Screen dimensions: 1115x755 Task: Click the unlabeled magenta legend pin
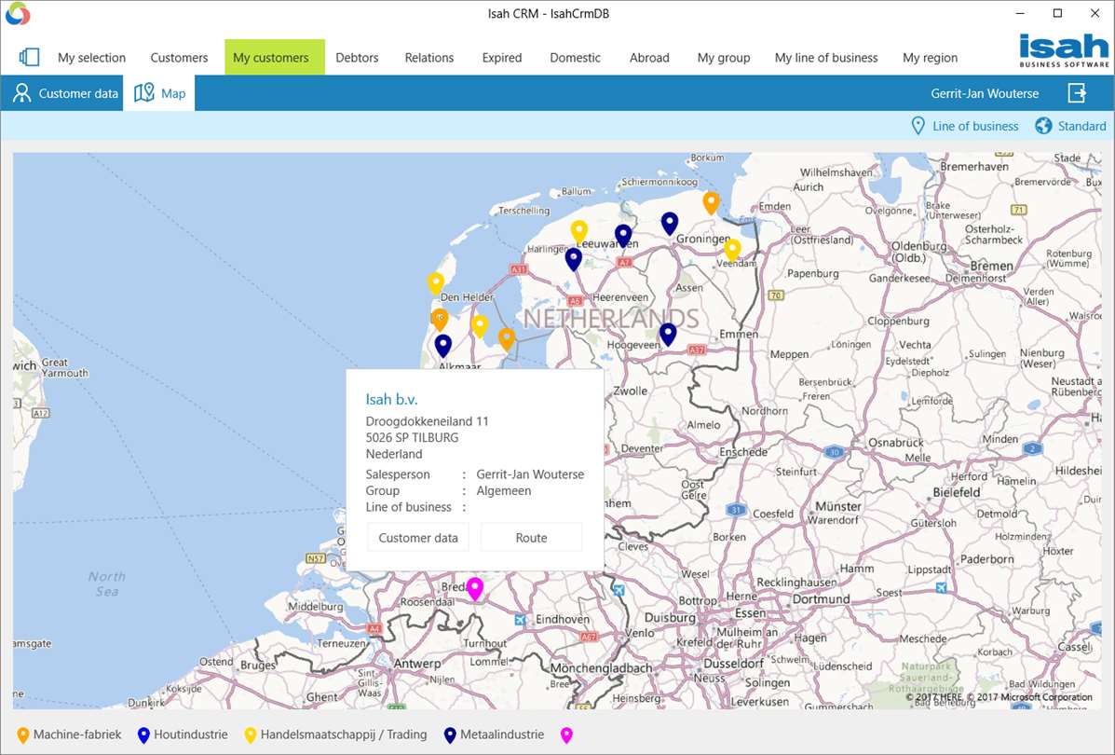pos(566,735)
